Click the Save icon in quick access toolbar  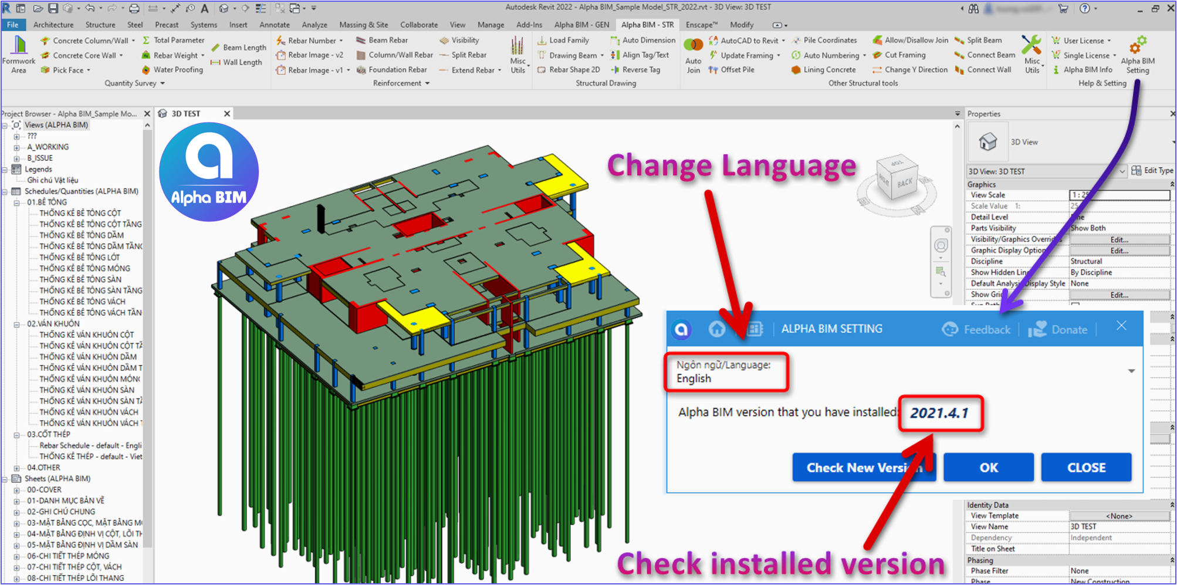point(53,8)
